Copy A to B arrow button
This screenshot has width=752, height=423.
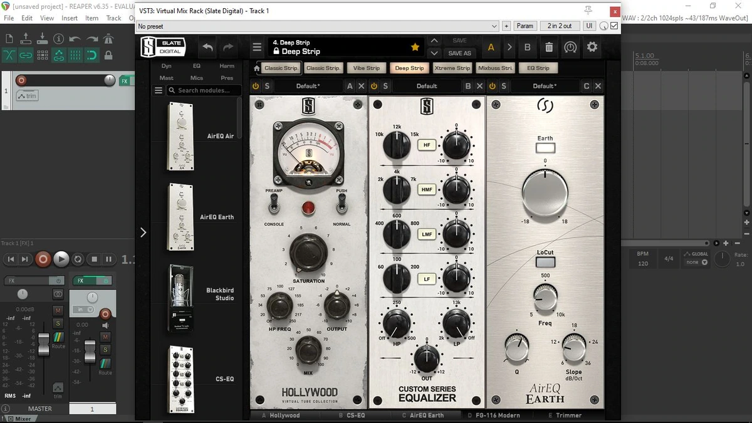tap(509, 47)
